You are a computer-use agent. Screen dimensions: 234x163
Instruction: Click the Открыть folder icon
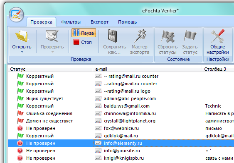(22, 36)
